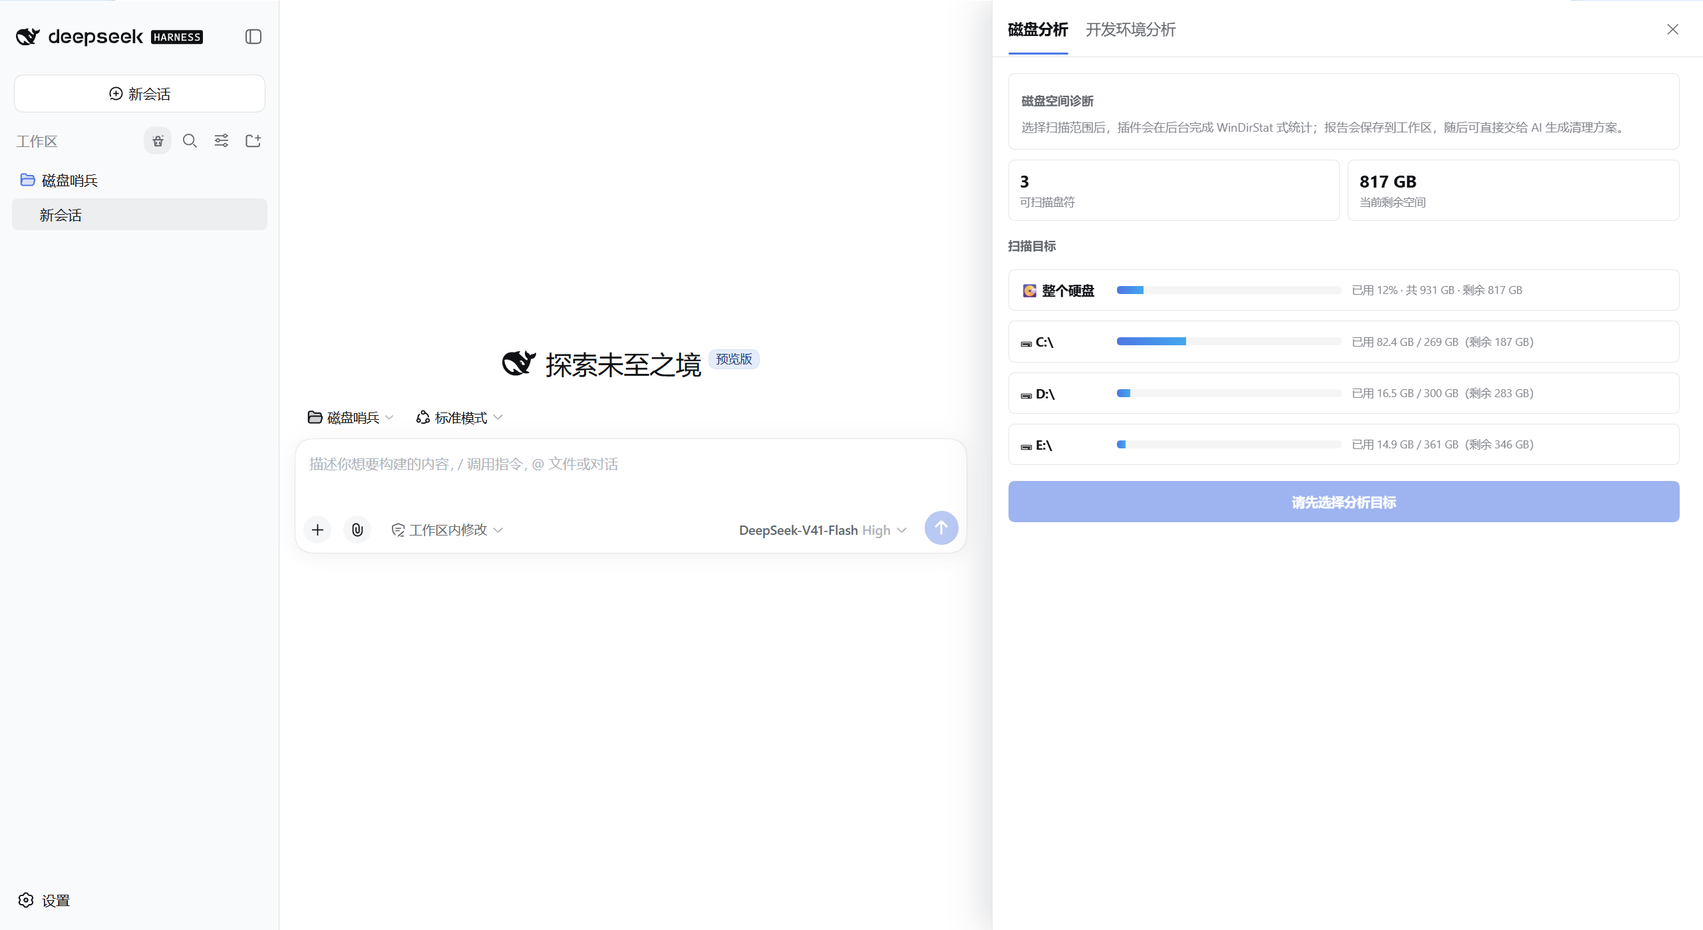Click the 探索未至之境 heading
The image size is (1703, 930).
[623, 365]
